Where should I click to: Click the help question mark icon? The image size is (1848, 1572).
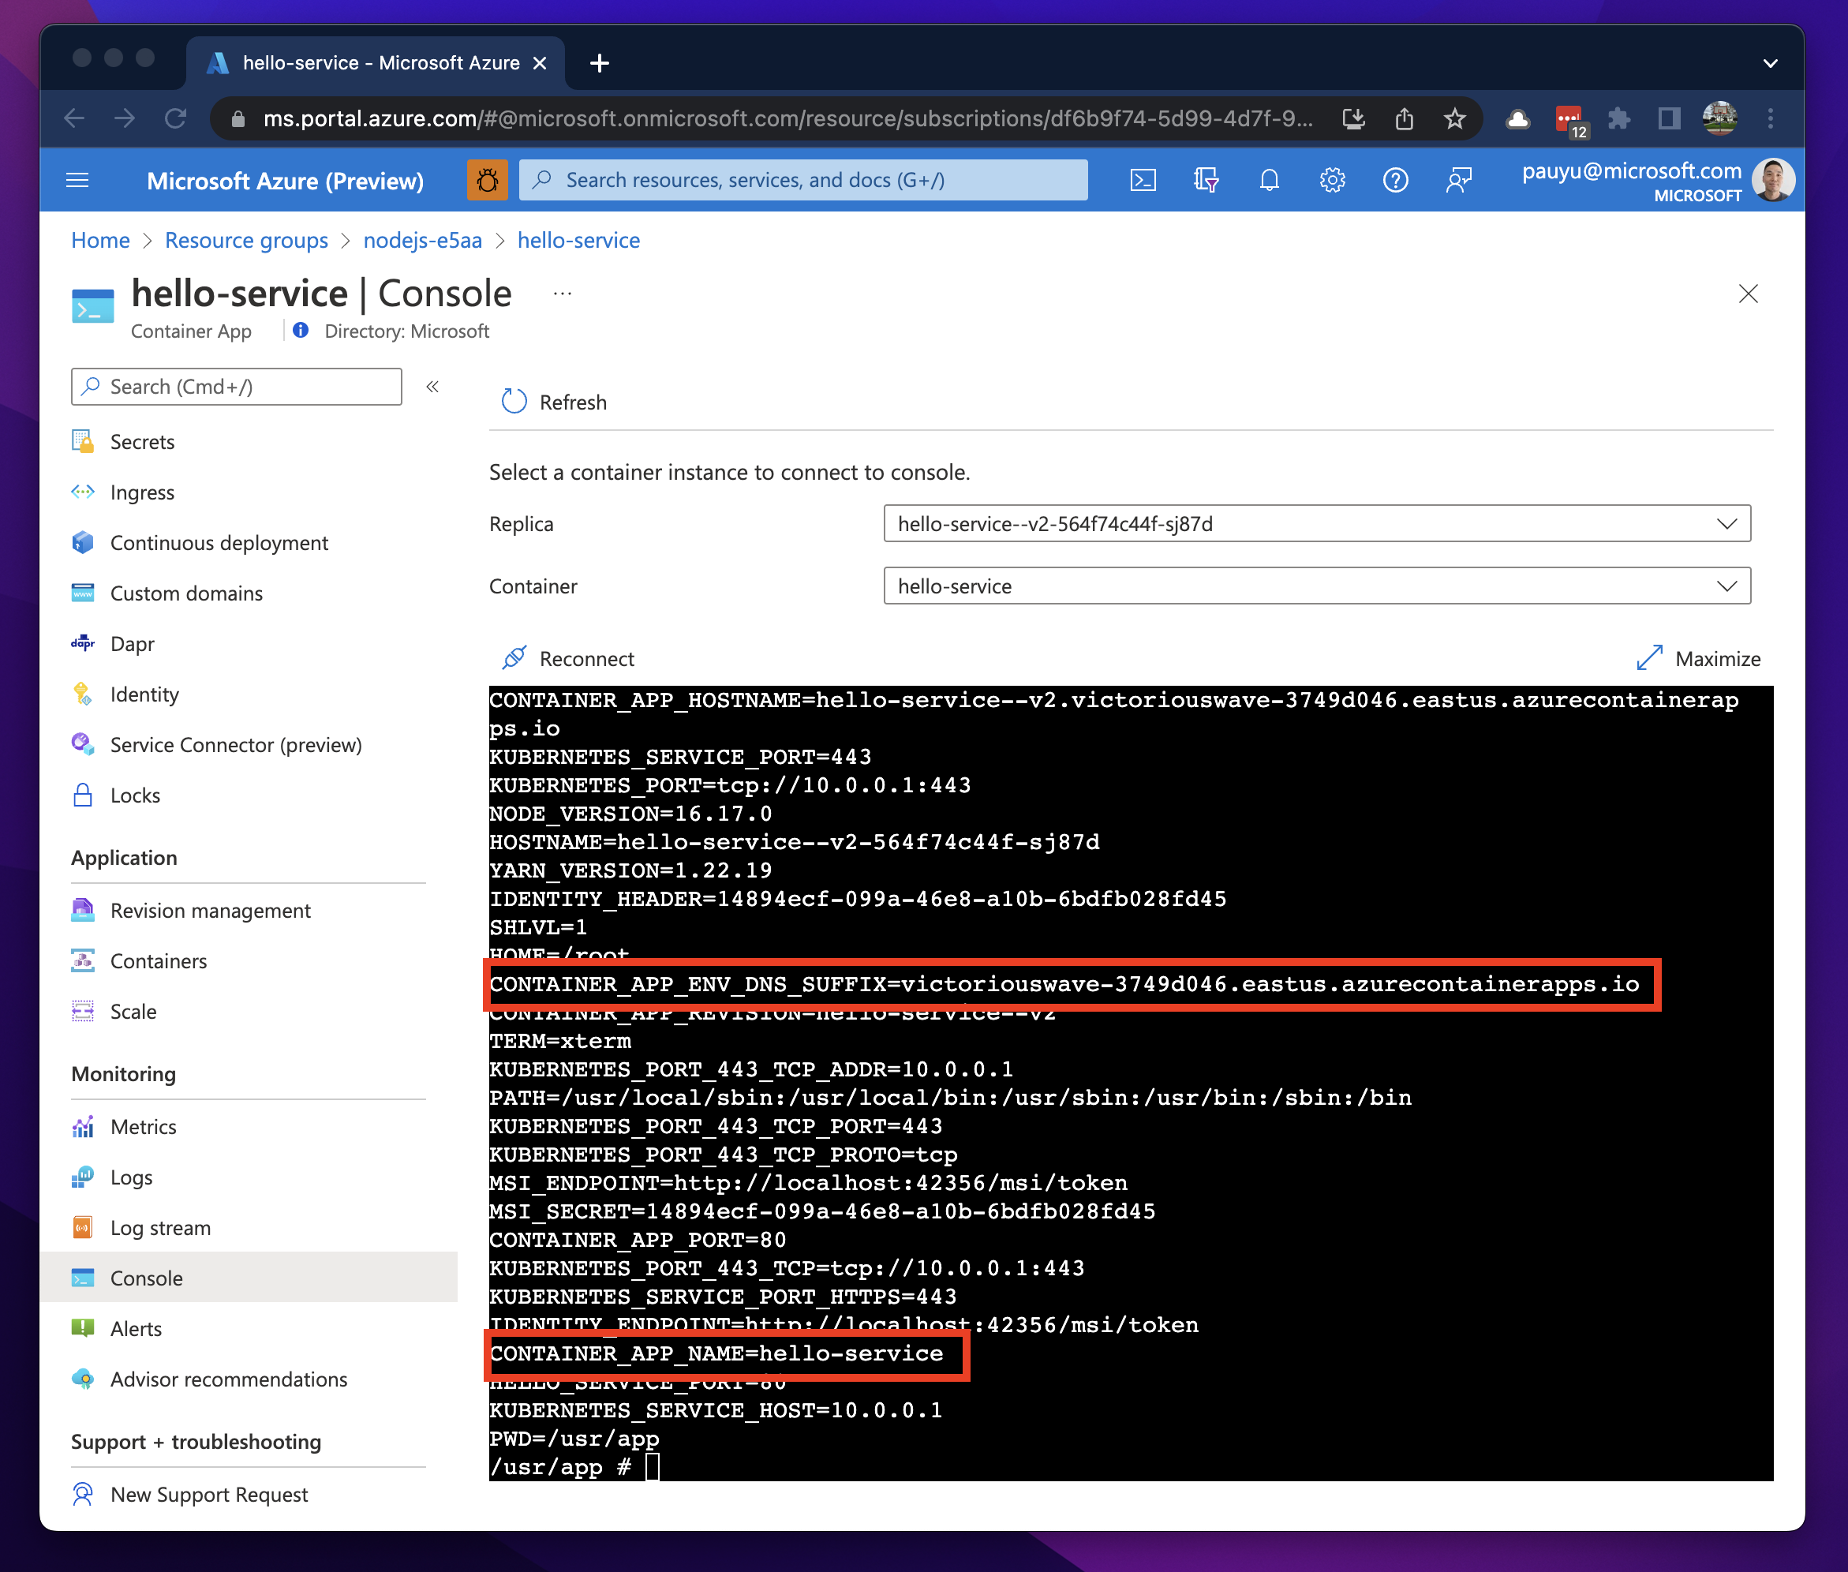(x=1394, y=181)
